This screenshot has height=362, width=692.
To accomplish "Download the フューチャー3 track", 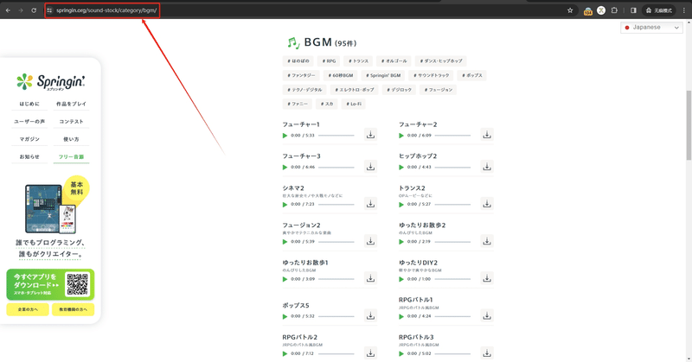I will pos(370,166).
